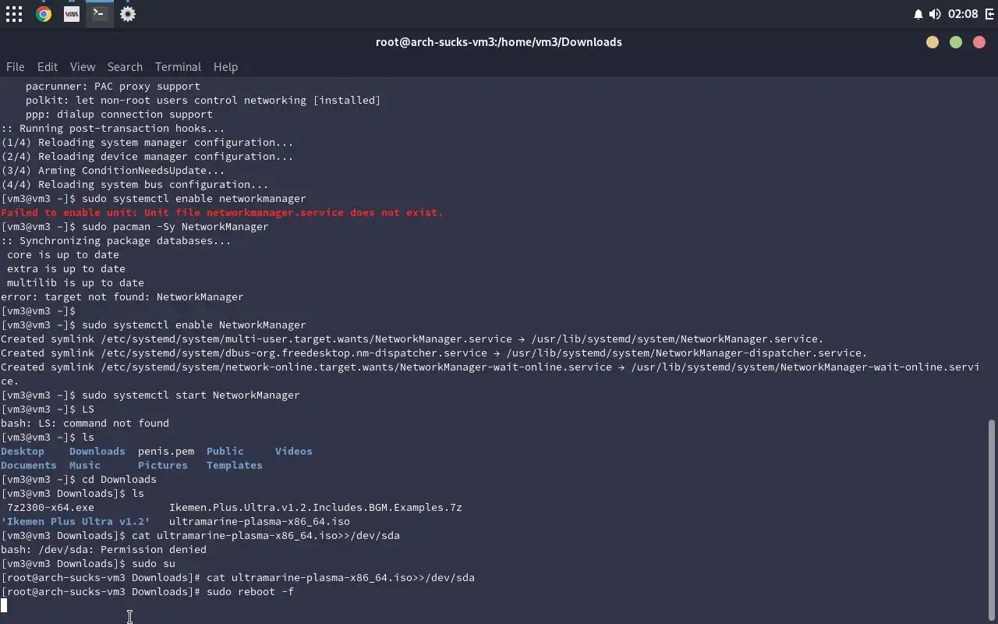Maximize terminal with the green button
The height and width of the screenshot is (624, 998).
(956, 42)
